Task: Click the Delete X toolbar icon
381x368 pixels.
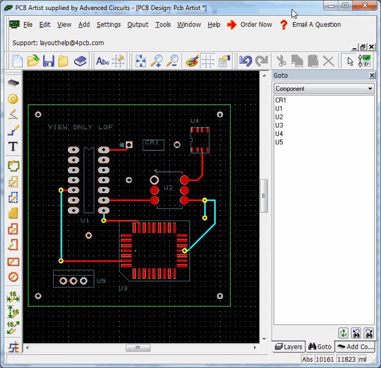Action: click(x=329, y=61)
